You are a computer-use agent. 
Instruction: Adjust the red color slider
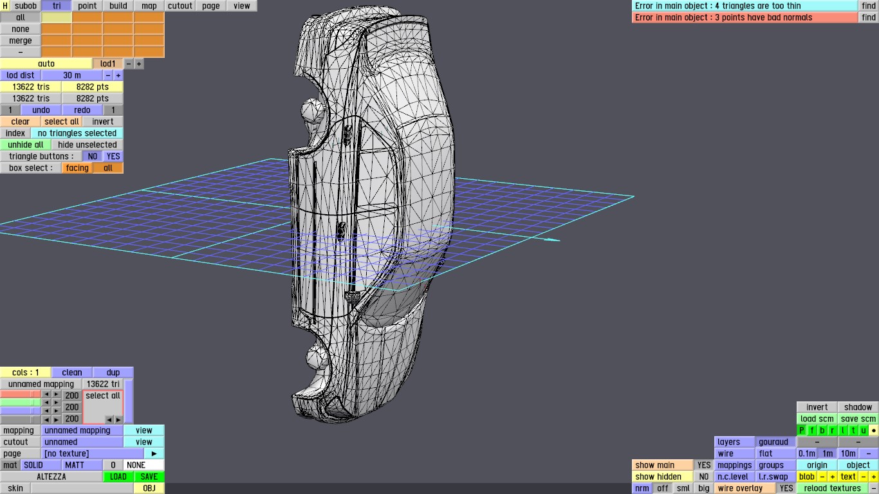tap(21, 394)
